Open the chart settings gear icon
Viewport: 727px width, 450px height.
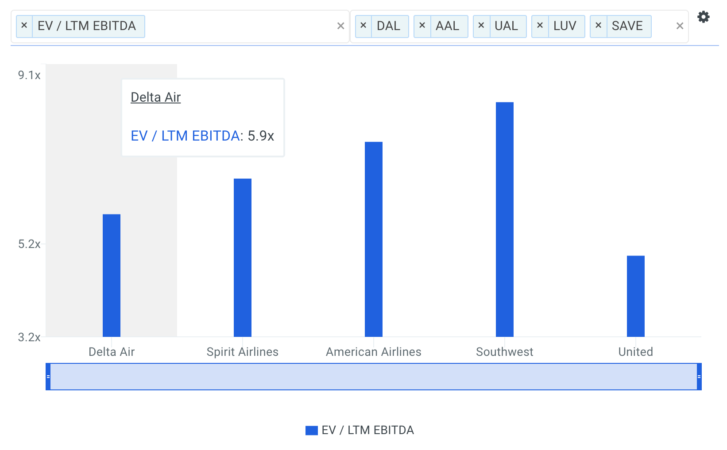703,17
